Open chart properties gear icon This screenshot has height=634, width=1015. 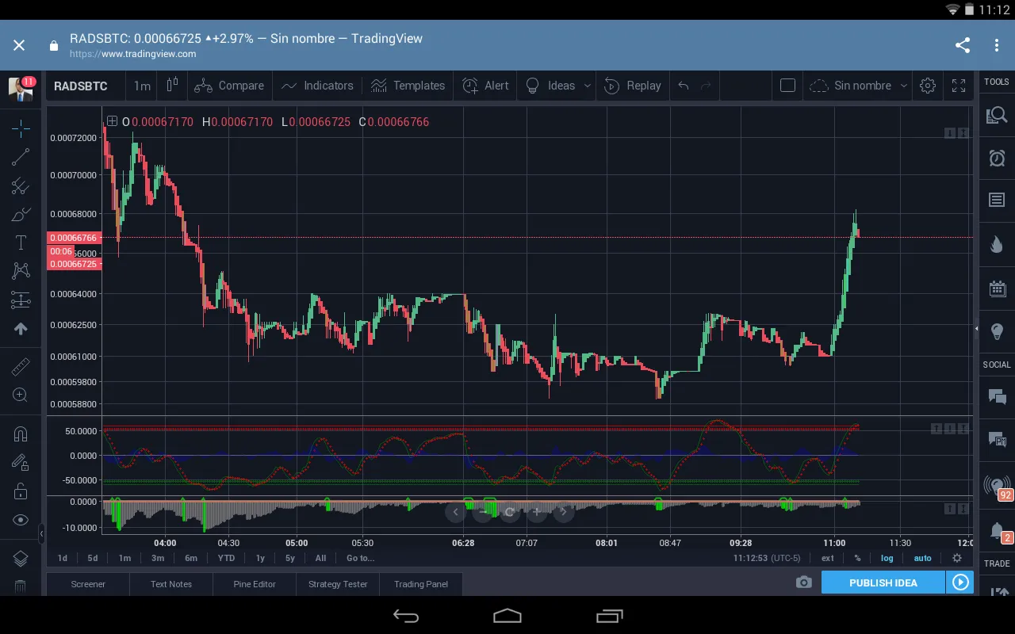(927, 86)
